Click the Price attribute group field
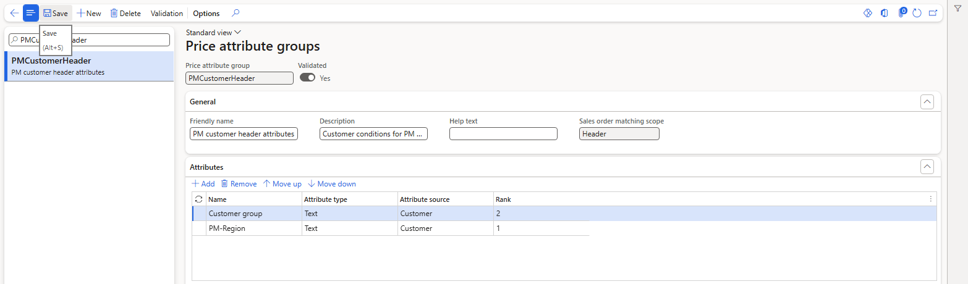The width and height of the screenshot is (968, 284). pos(239,78)
